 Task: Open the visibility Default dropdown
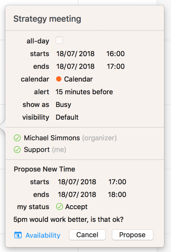click(67, 117)
